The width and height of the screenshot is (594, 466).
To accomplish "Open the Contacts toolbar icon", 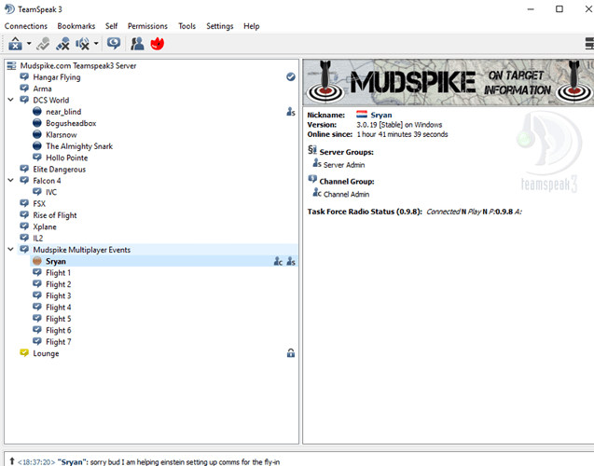I will click(x=137, y=43).
